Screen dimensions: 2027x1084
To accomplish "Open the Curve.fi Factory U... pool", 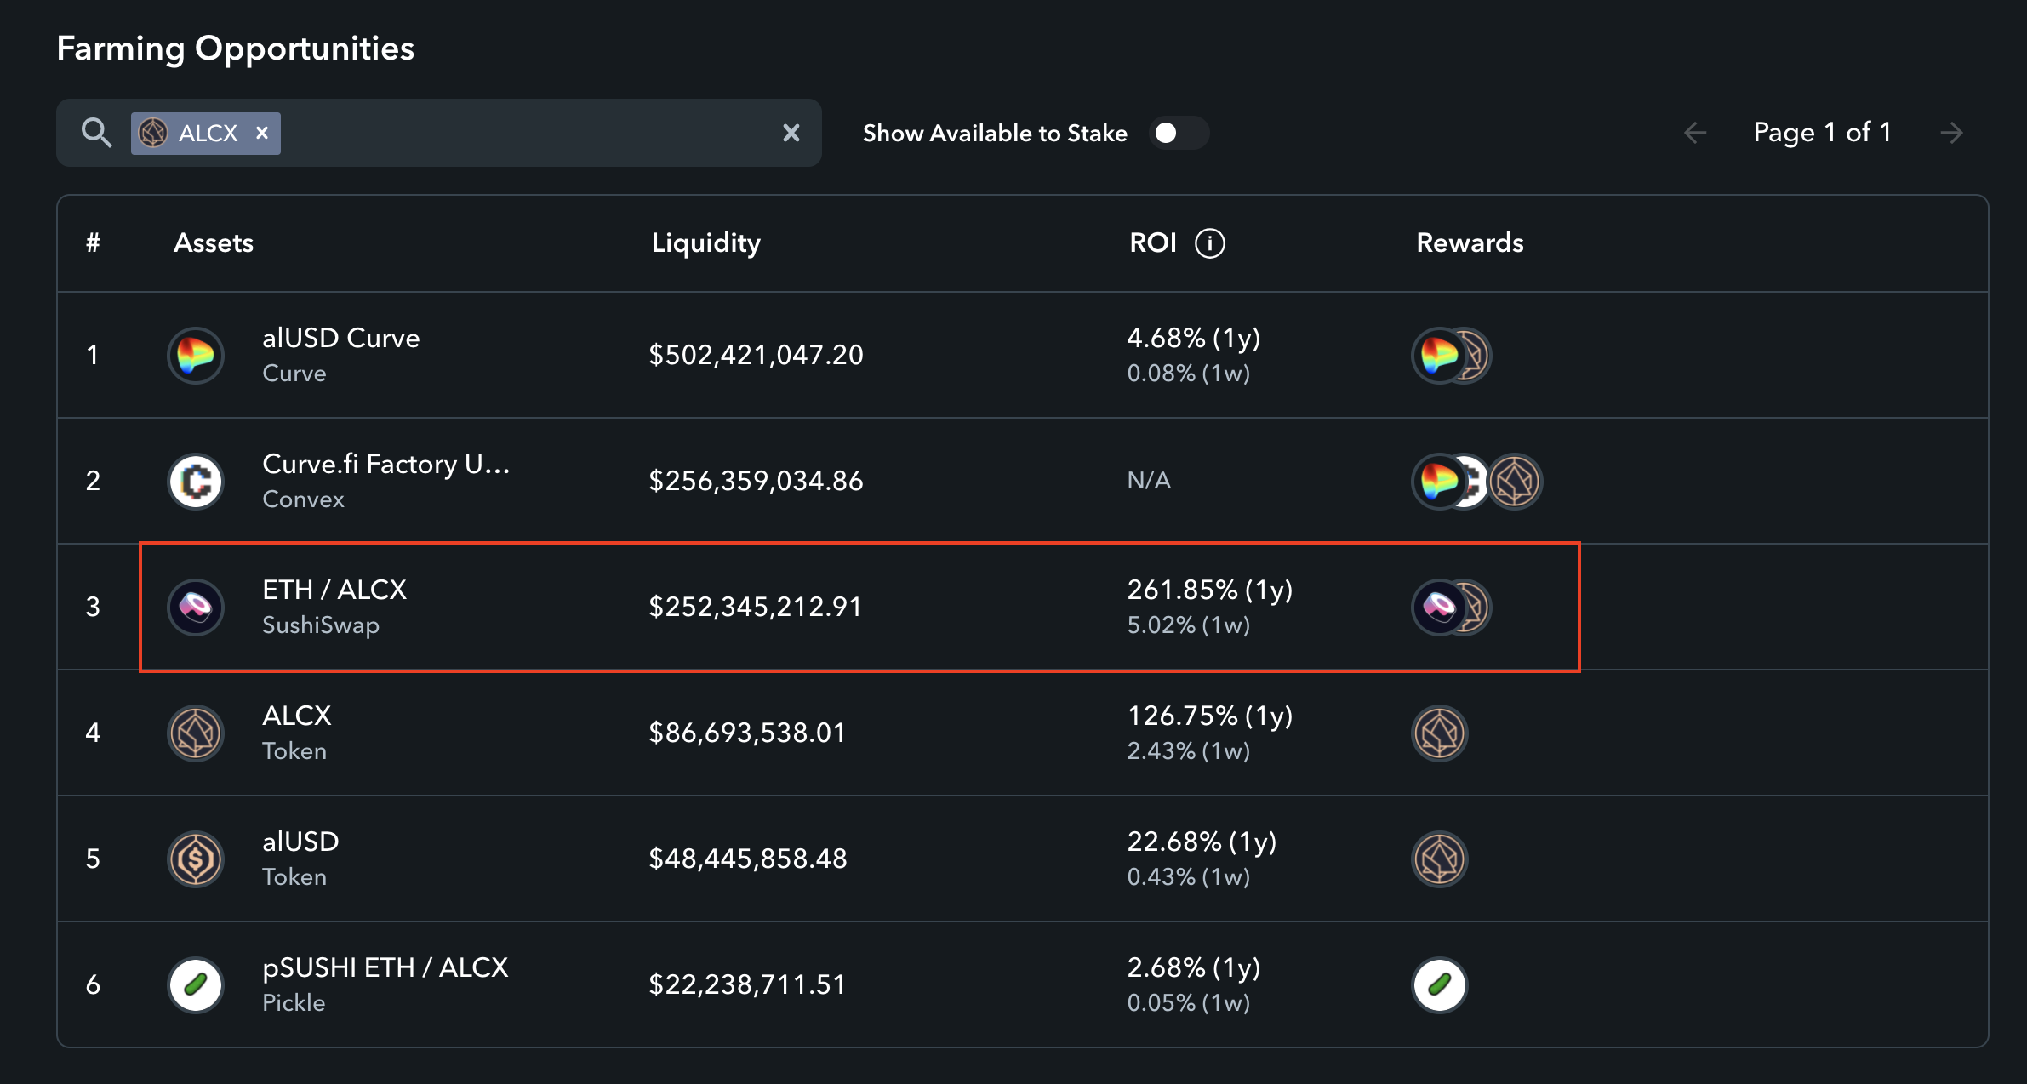I will pos(386,464).
